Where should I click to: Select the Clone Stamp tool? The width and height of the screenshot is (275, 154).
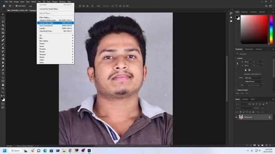pyautogui.click(x=3, y=47)
